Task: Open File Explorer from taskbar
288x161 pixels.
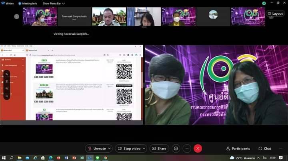Action: coord(20,158)
